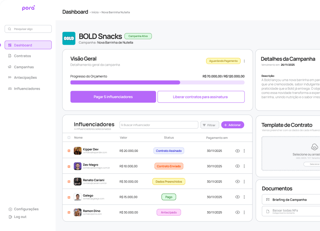Click the Antecipações fast-forward icon
Image resolution: width=320 pixels, height=231 pixels.
pos(10,77)
